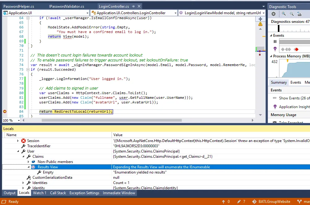Reset diagnostics view chart icon
Viewport: 310px width, 205px height.
(x=299, y=14)
